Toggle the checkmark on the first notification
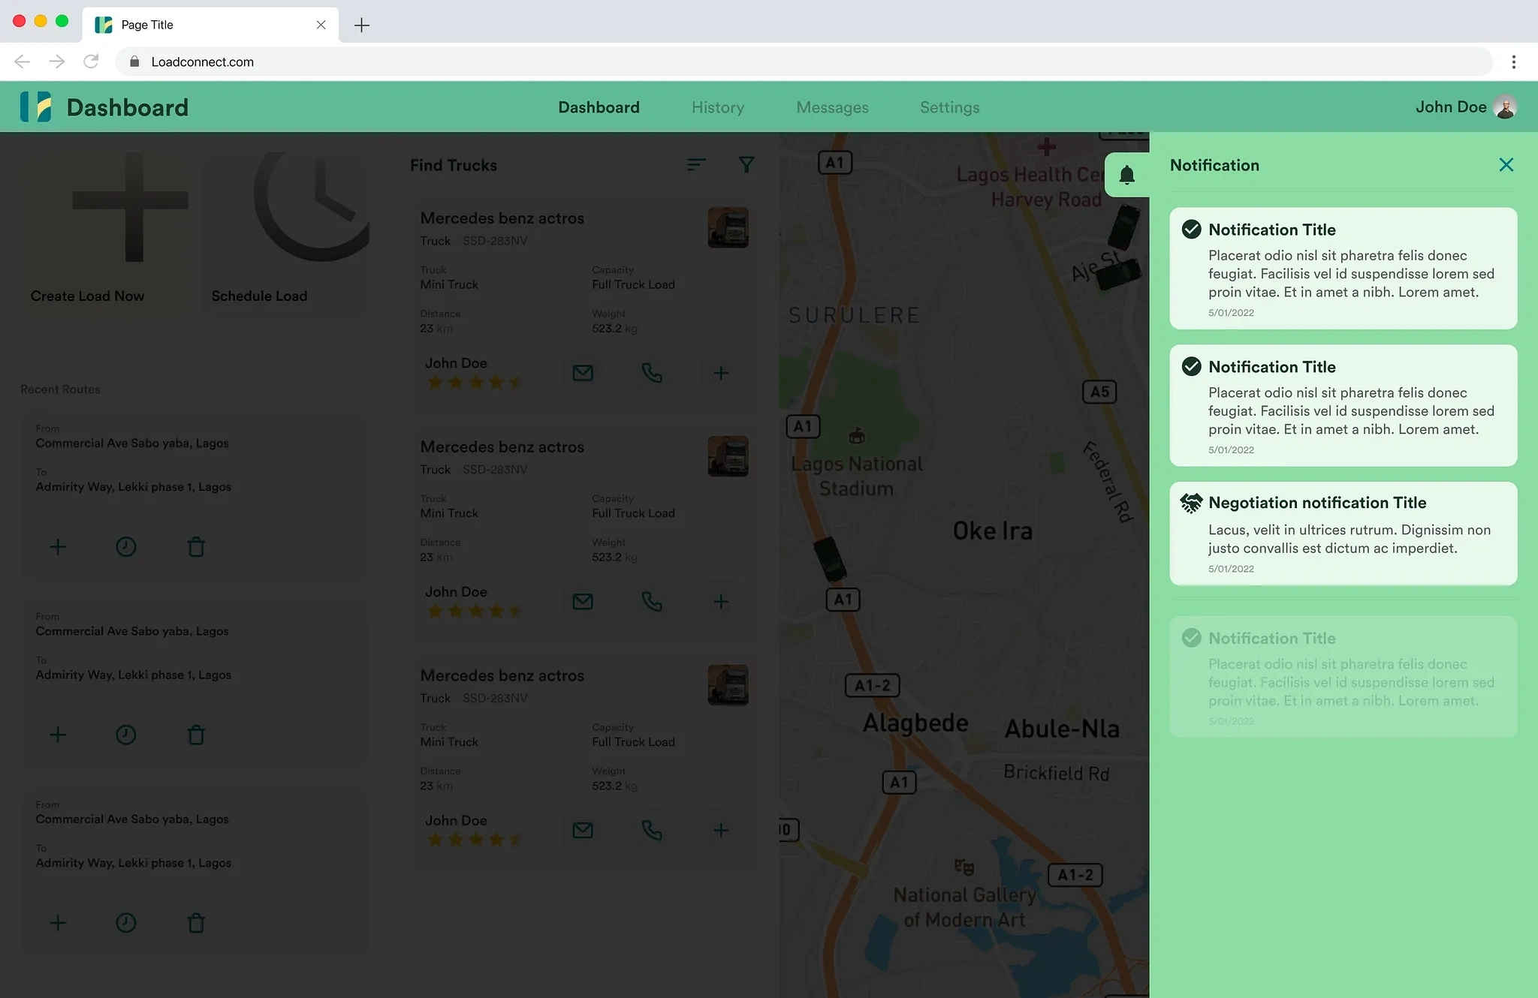 [1191, 230]
